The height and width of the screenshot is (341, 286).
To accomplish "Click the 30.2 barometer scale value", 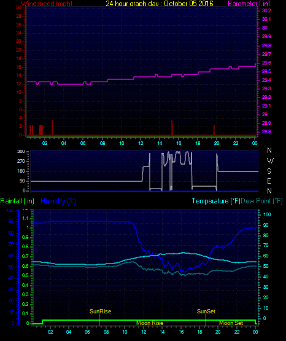I will (266, 10).
